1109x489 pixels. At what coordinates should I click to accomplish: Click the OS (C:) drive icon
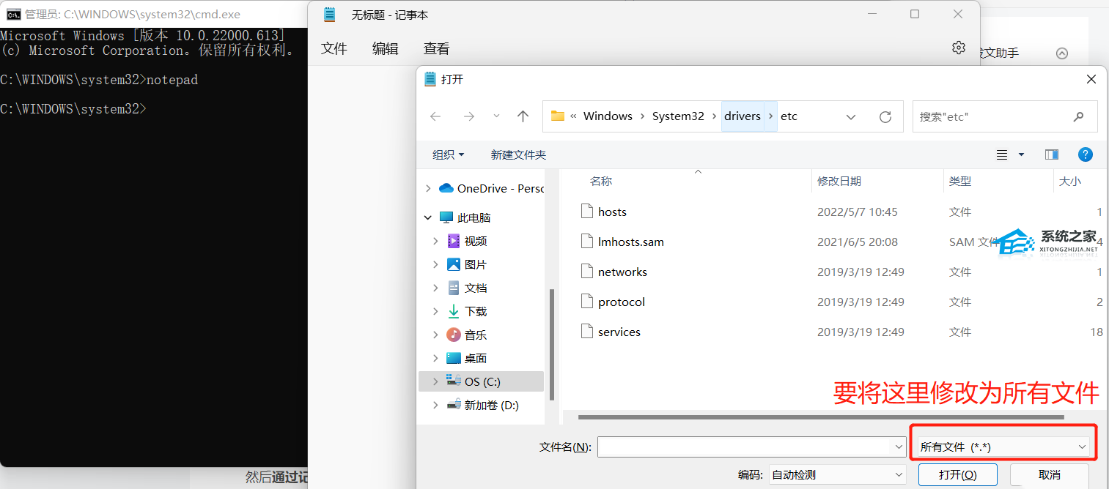tap(454, 381)
